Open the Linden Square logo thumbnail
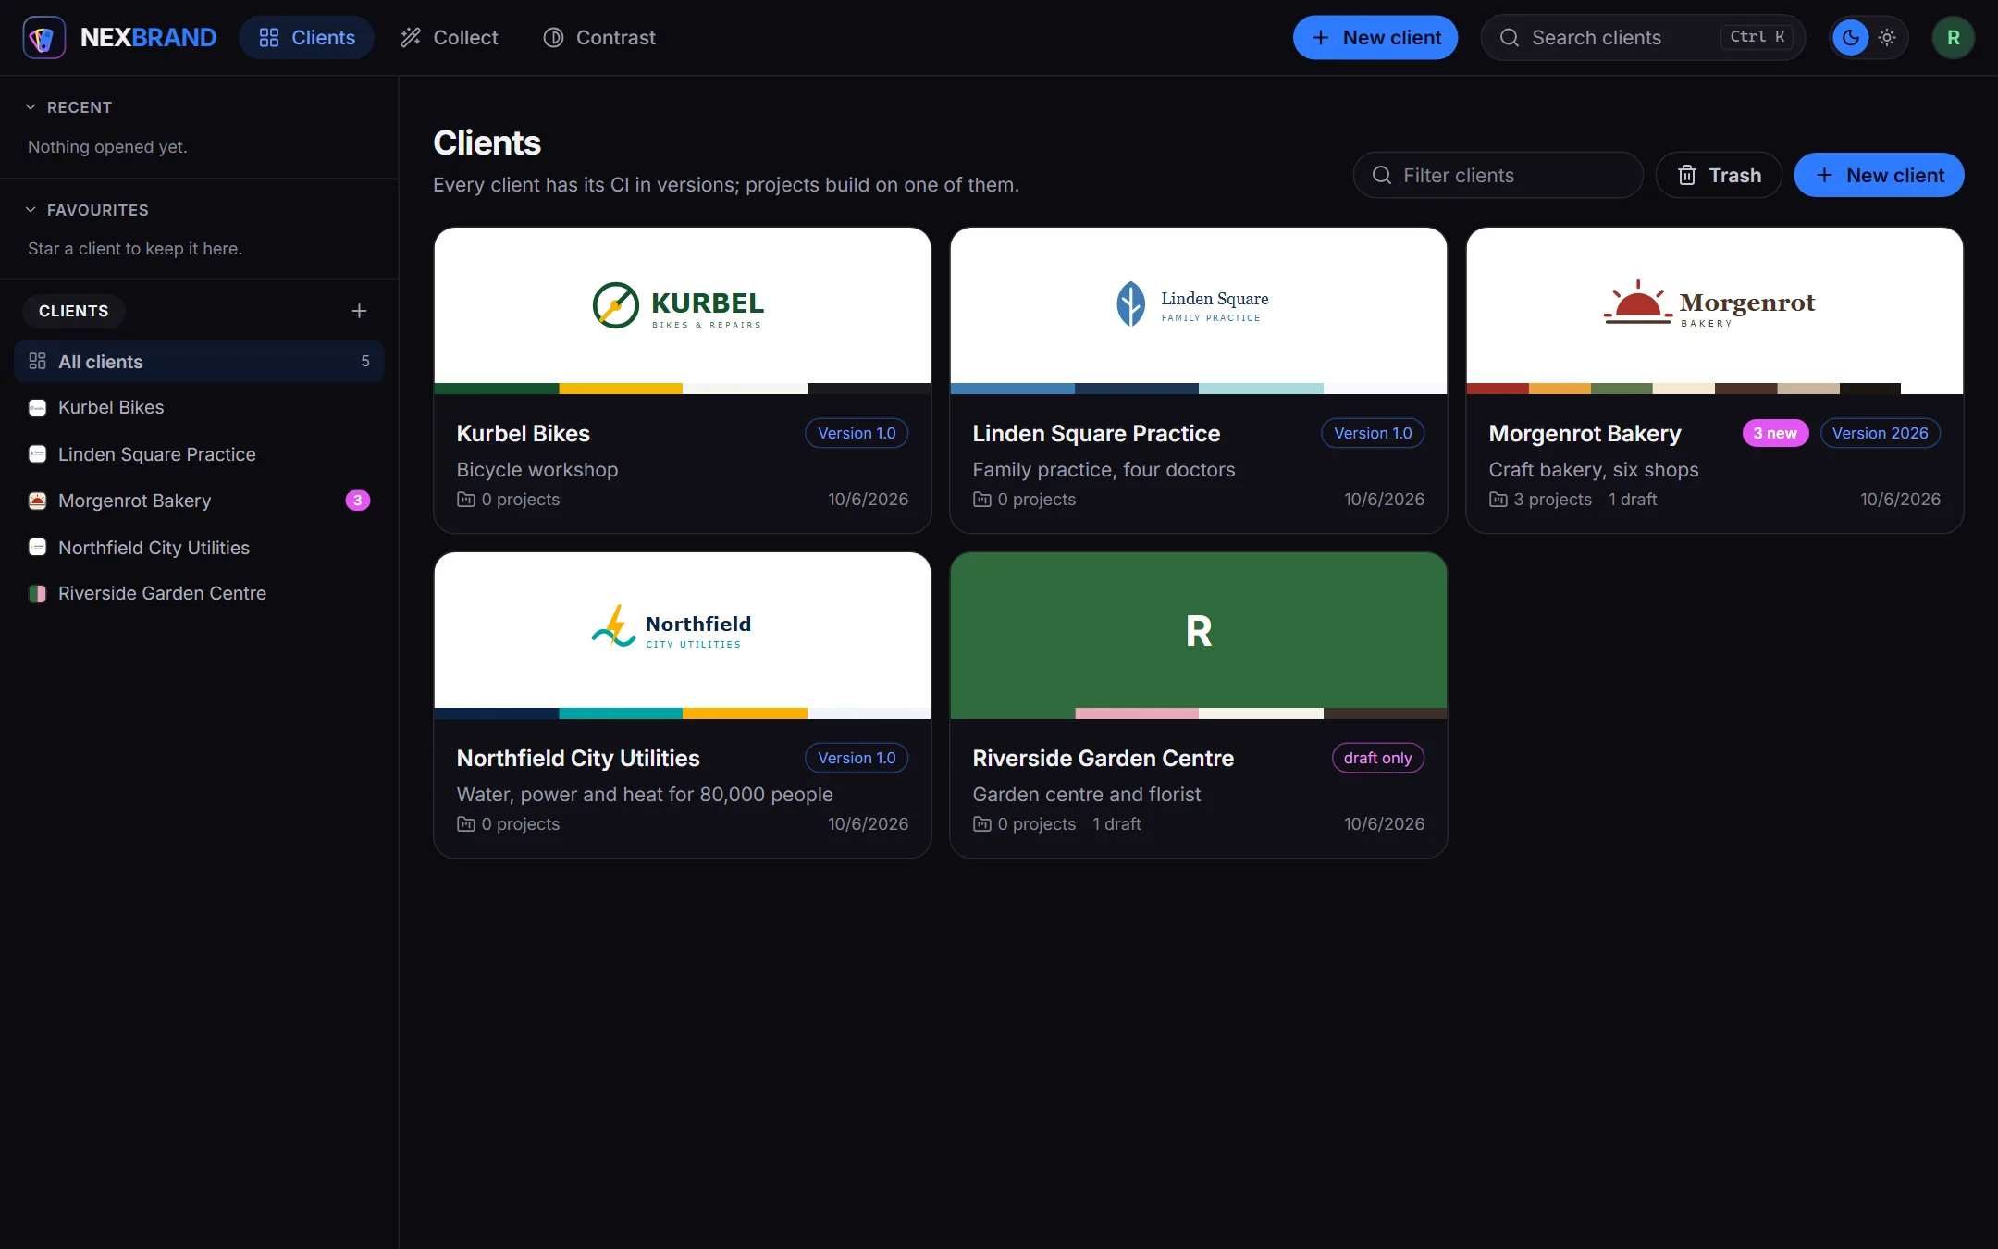The image size is (1998, 1249). click(1199, 305)
